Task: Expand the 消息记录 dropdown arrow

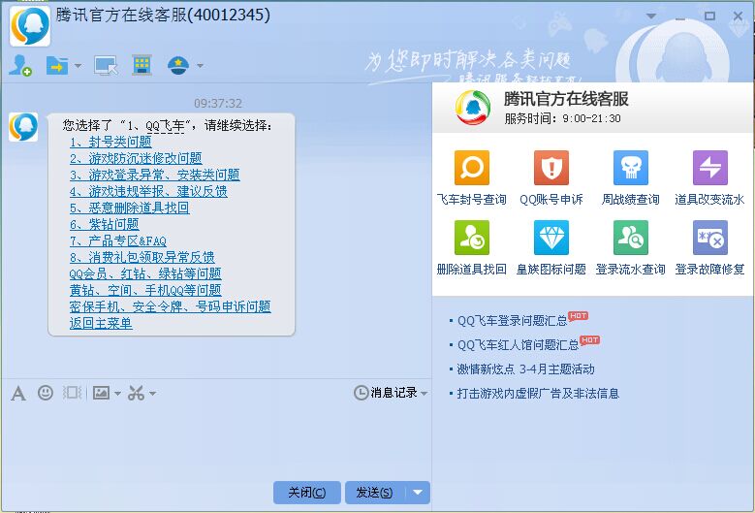Action: click(425, 394)
